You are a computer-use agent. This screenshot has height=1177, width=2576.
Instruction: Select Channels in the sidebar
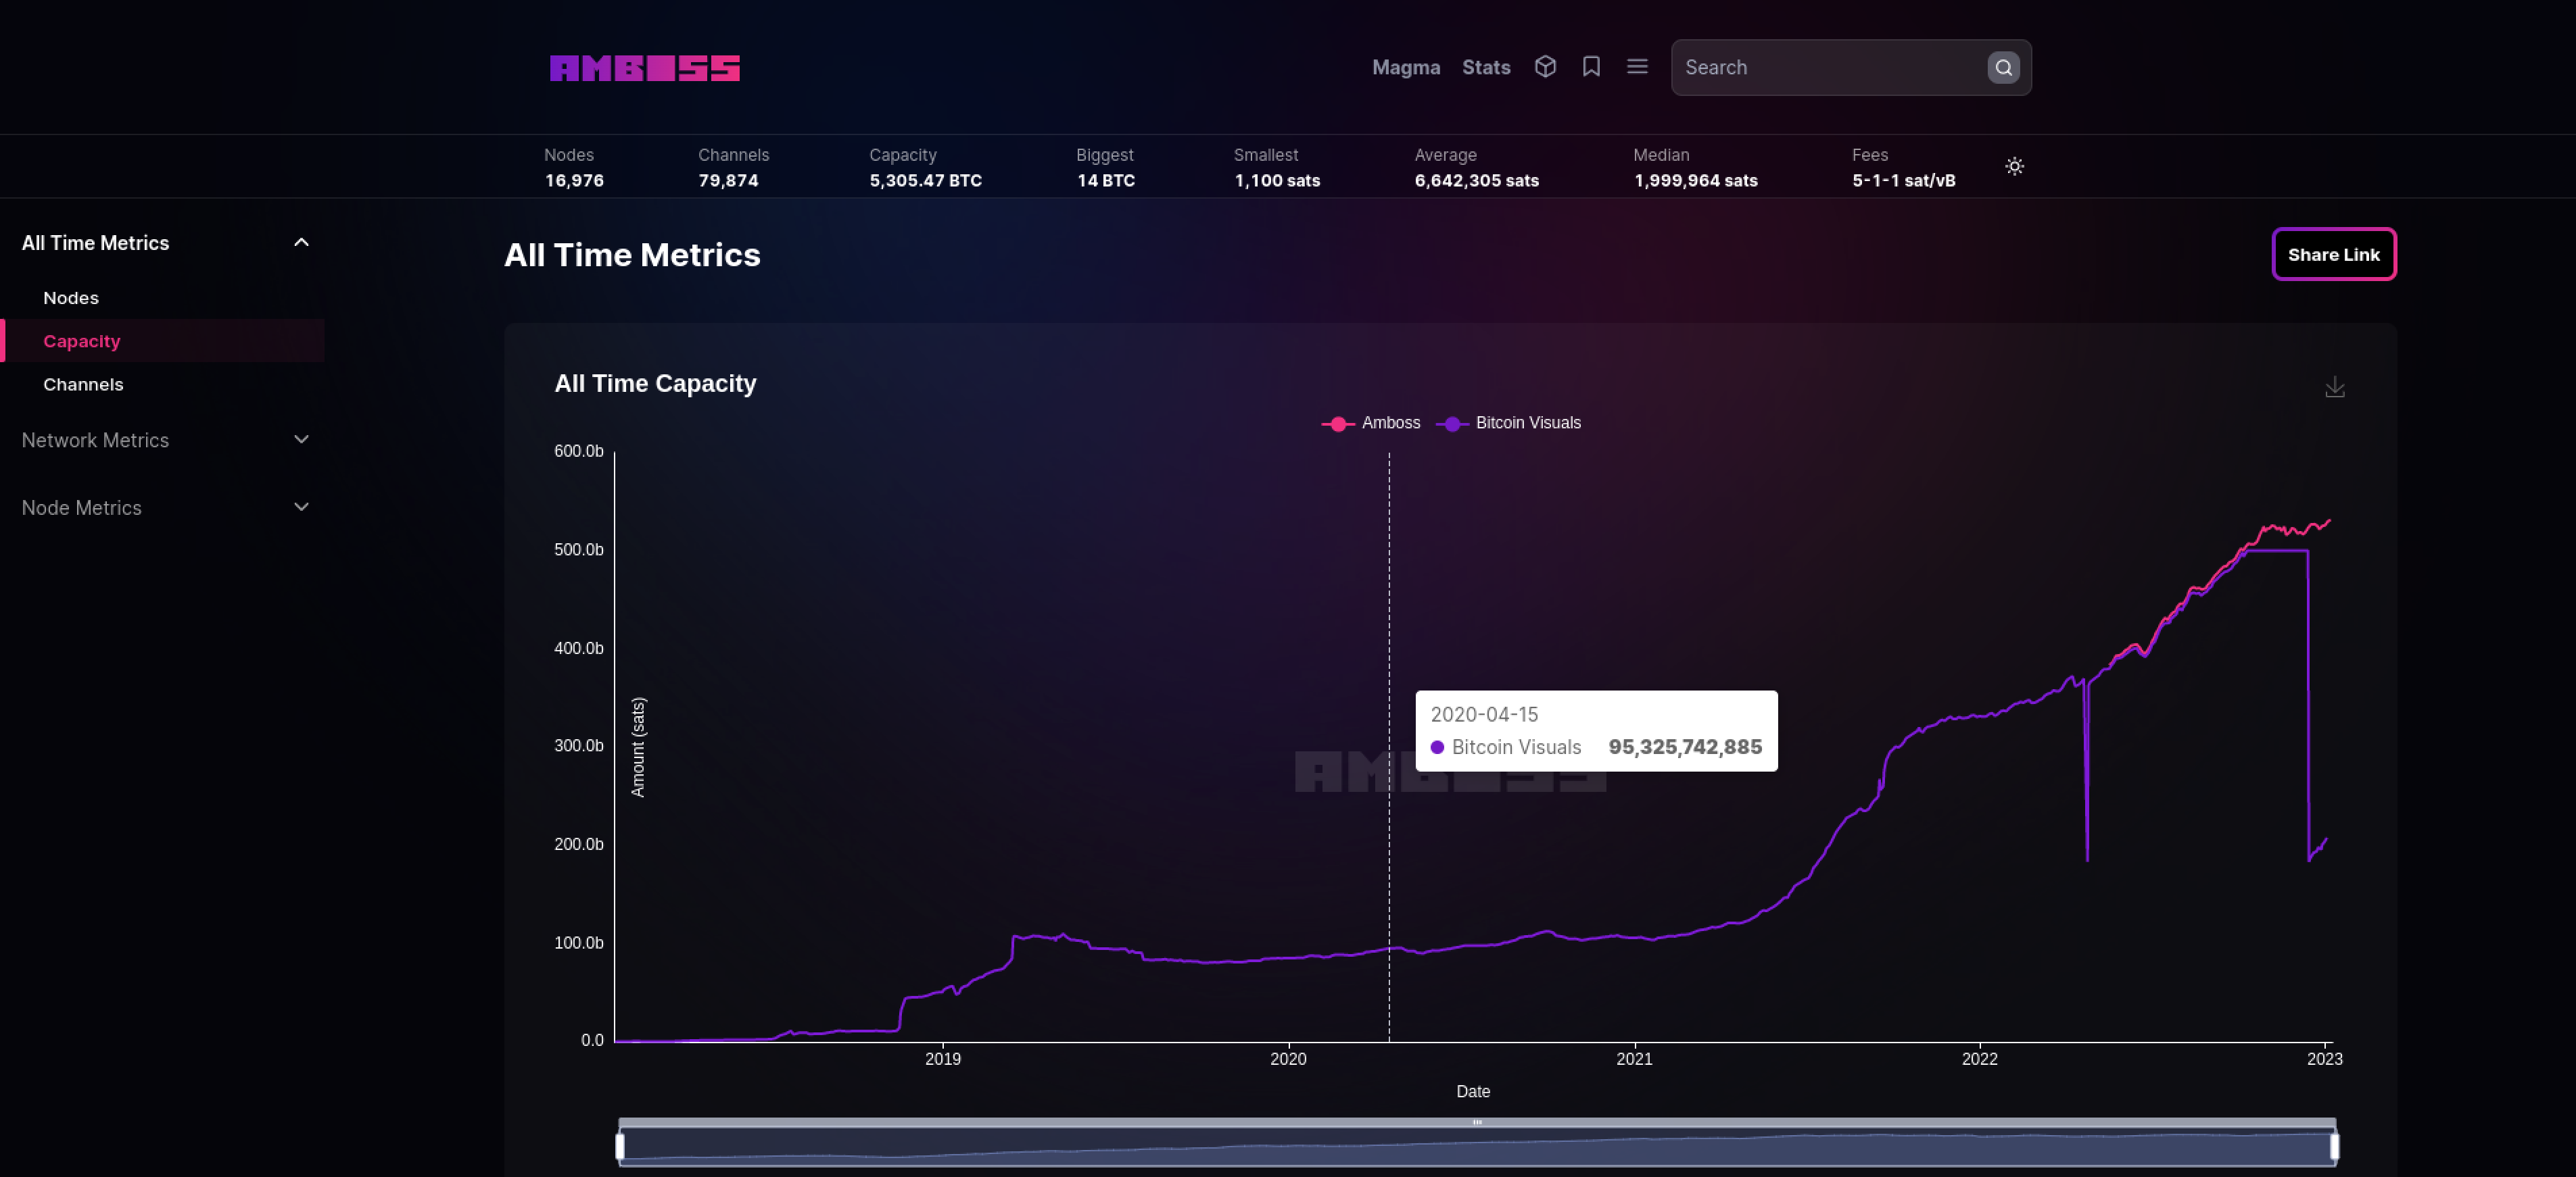[83, 384]
